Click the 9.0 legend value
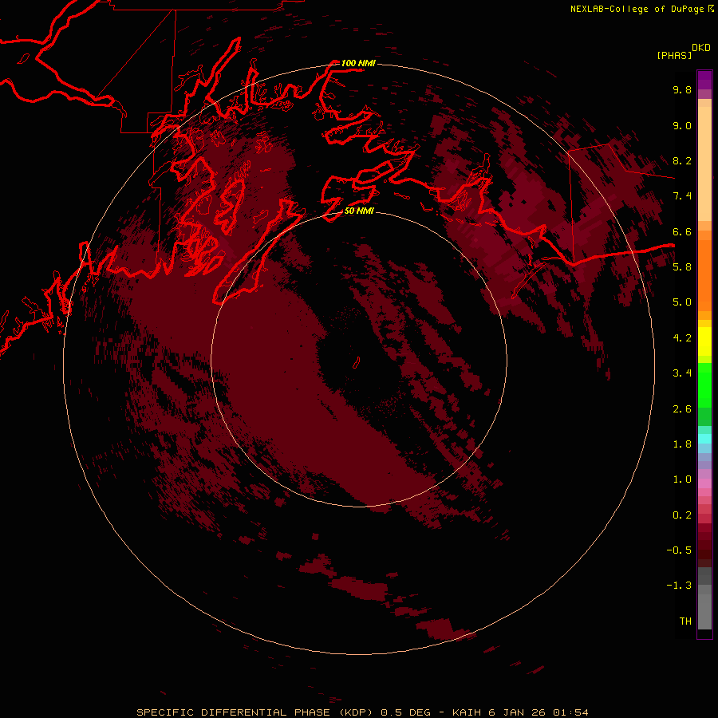The image size is (718, 718). 682,125
